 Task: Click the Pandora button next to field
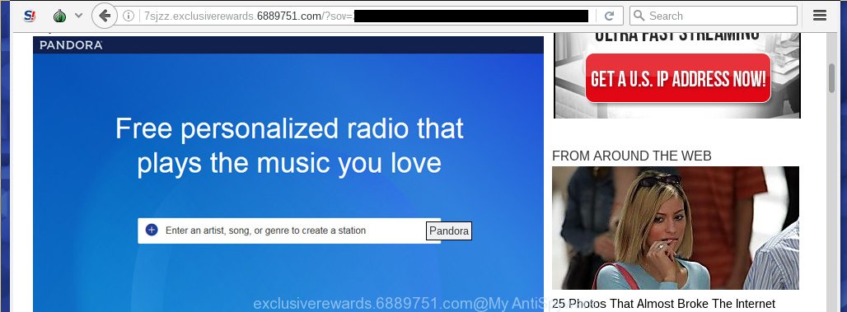tap(449, 231)
